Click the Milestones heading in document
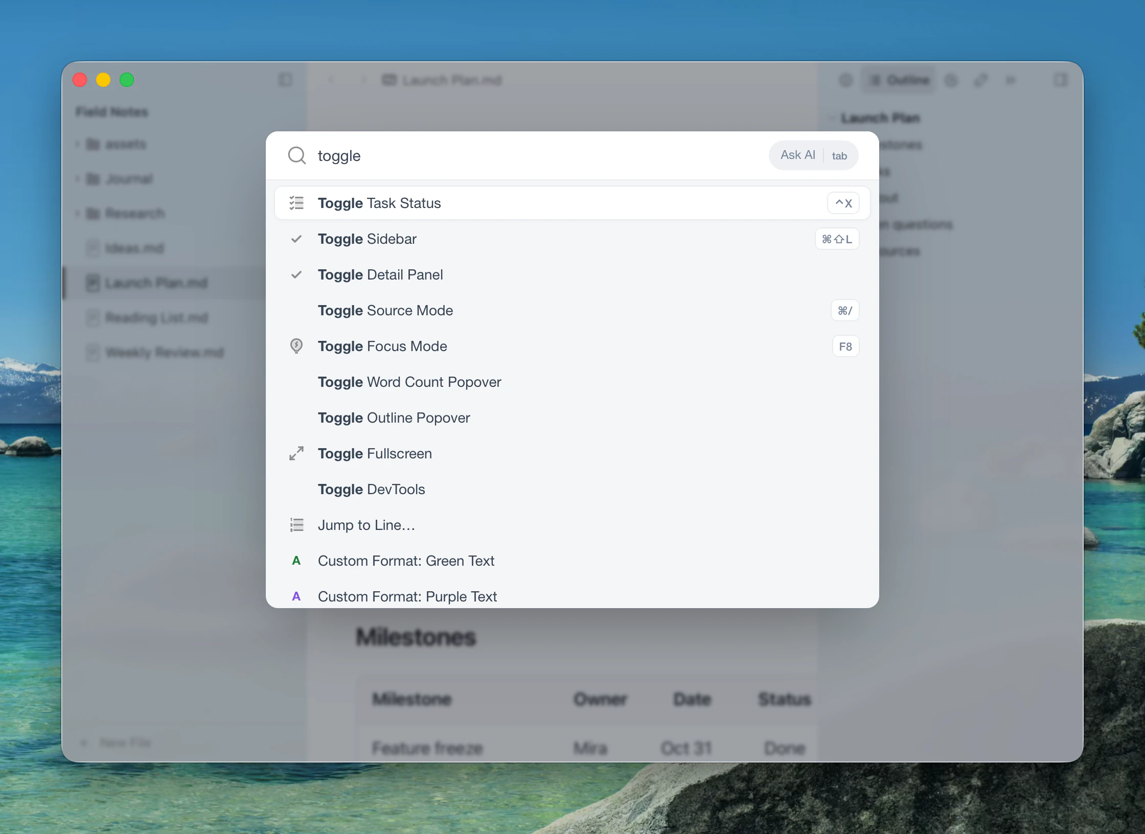This screenshot has width=1145, height=834. (x=416, y=637)
